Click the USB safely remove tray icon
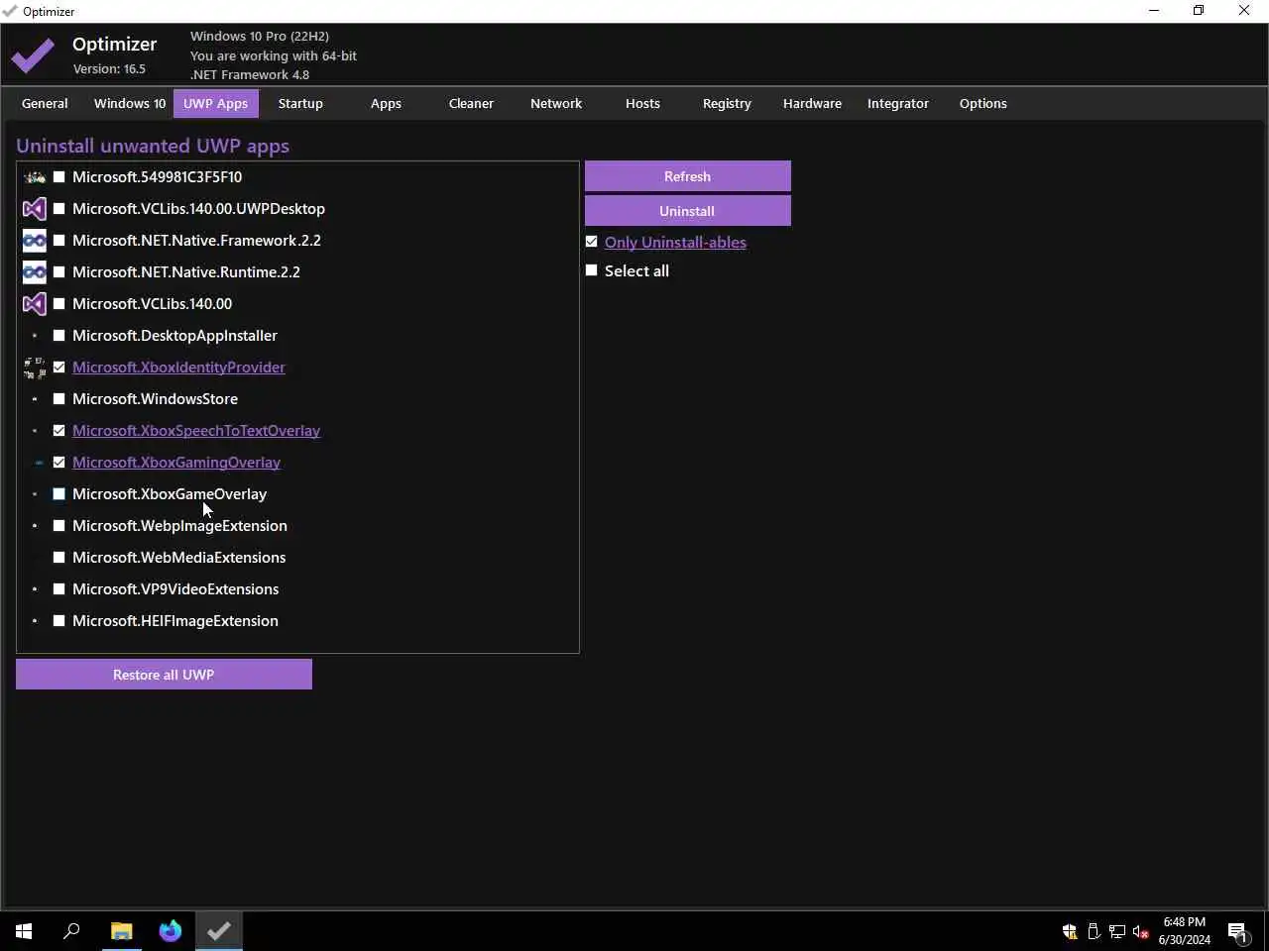Viewport: 1269px width, 951px height. click(x=1094, y=931)
